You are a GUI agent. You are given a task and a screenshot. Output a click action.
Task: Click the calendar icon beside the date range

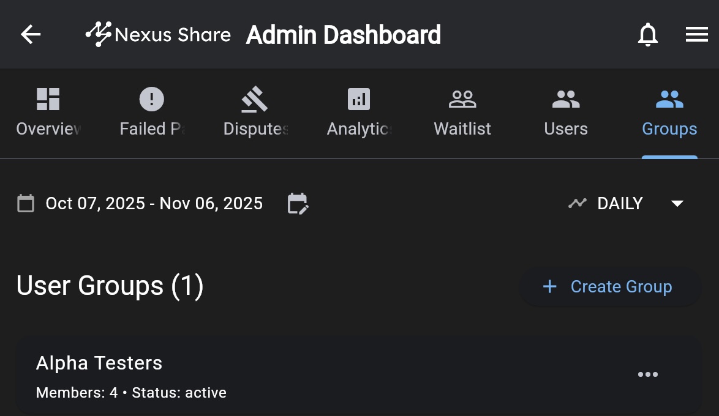(x=26, y=204)
